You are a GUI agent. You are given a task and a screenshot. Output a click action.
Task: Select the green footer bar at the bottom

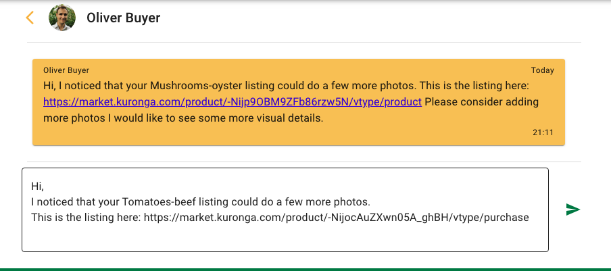[x=305, y=270]
